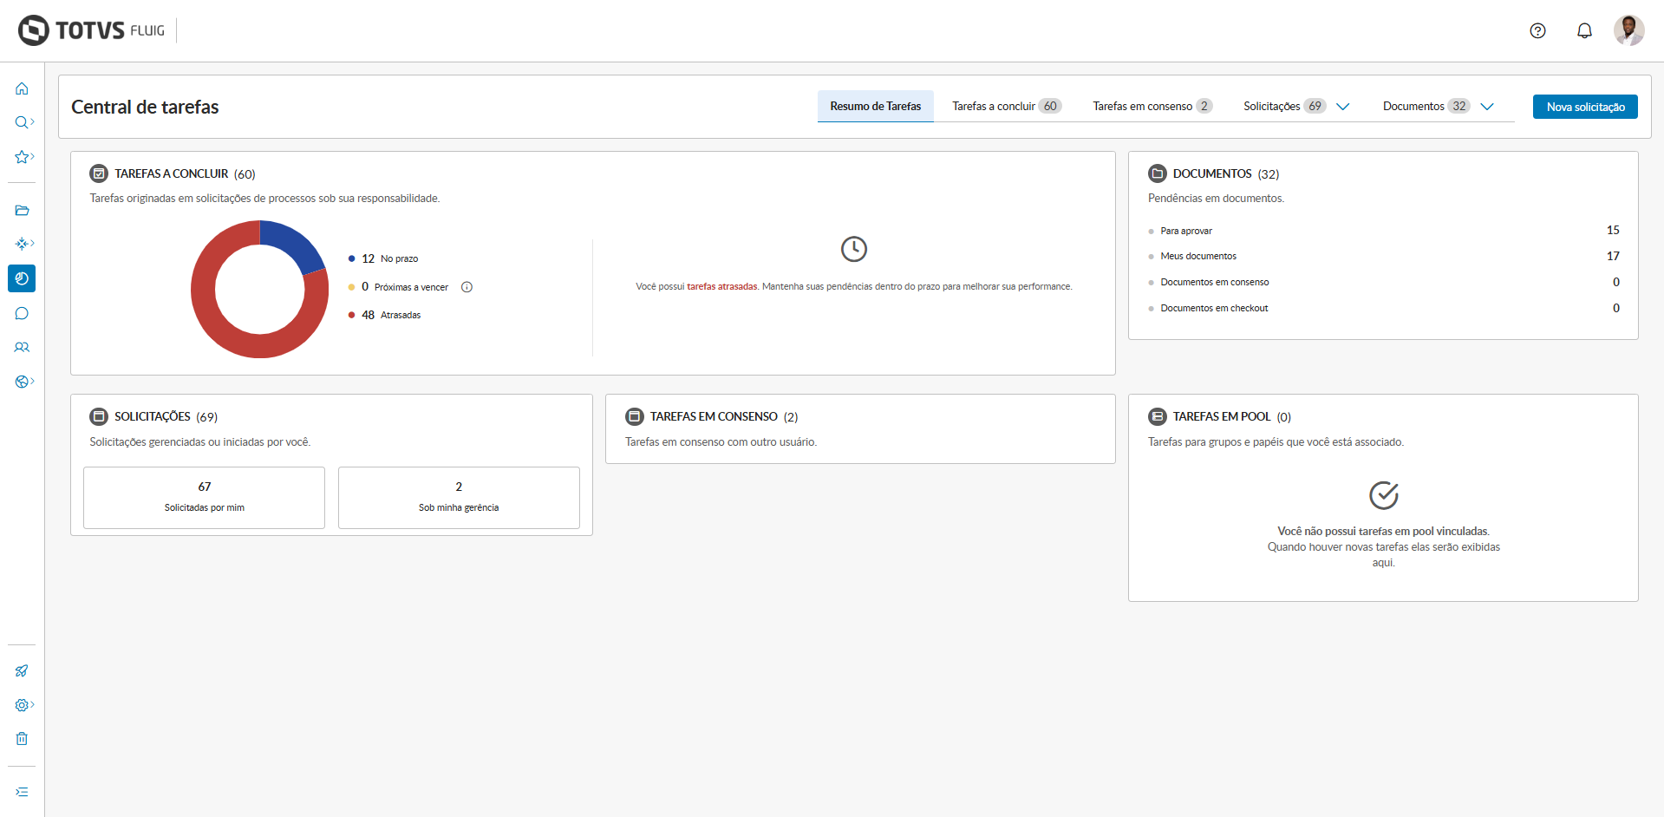The width and height of the screenshot is (1664, 817).
Task: Open the trash bin icon in sidebar
Action: (x=22, y=739)
